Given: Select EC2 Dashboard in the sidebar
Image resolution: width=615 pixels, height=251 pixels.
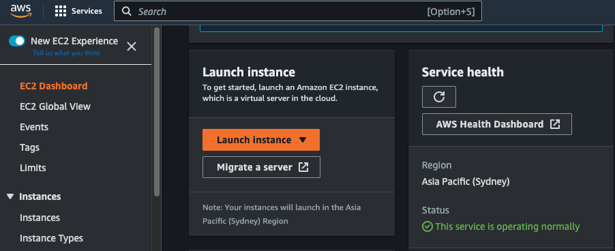Looking at the screenshot, I should 54,86.
